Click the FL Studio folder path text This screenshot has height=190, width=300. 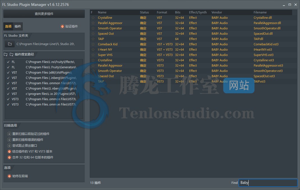45,44
